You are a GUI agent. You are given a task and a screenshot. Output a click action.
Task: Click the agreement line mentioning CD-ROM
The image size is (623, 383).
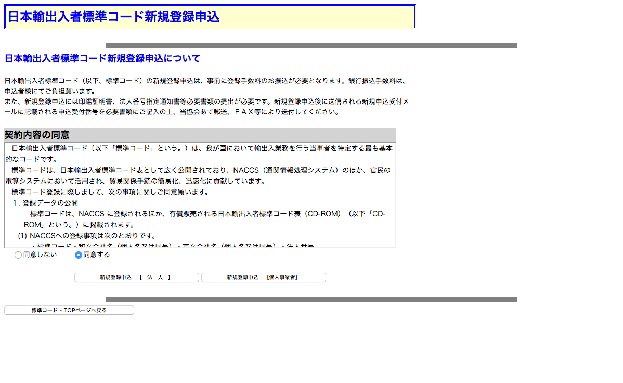(208, 214)
